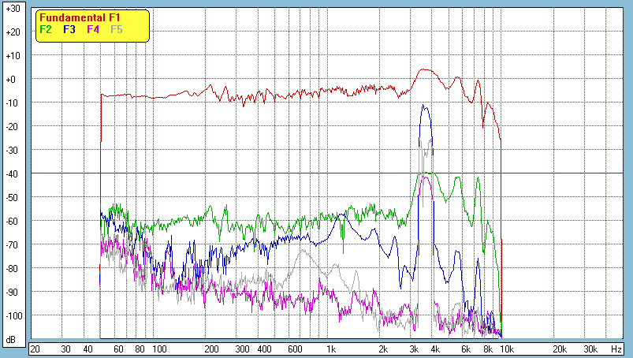Click the +0 label on vertical axis

pyautogui.click(x=12, y=80)
